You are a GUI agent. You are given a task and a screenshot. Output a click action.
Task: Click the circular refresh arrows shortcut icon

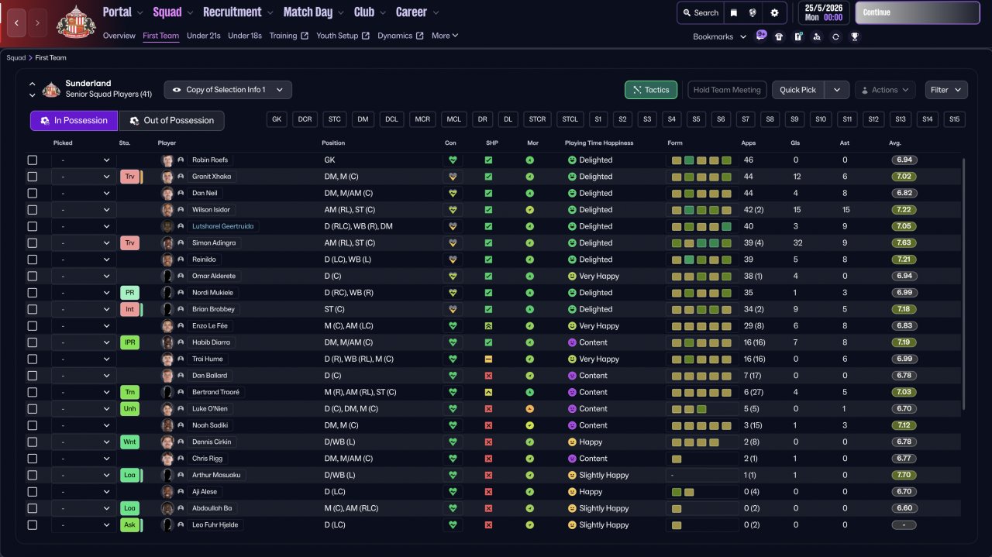tap(835, 36)
